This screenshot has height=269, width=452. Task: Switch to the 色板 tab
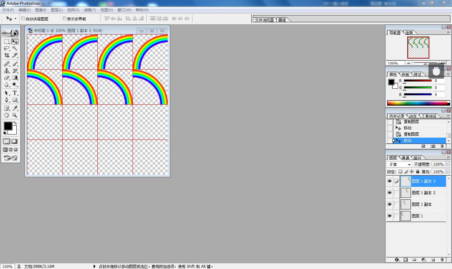click(406, 75)
